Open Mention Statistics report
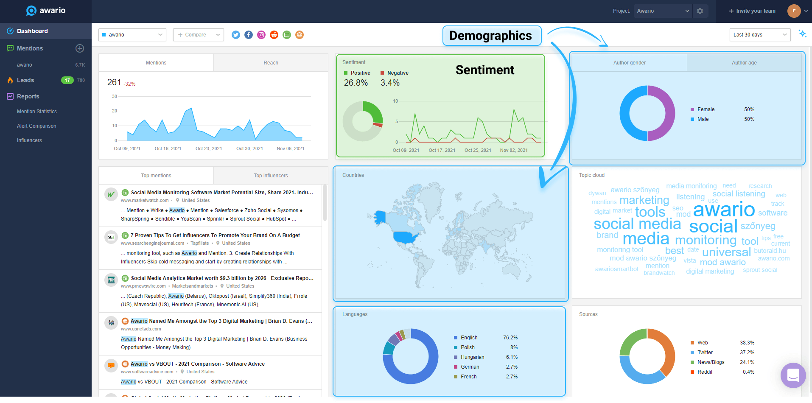Viewport: 812px width, 403px height. tap(37, 112)
